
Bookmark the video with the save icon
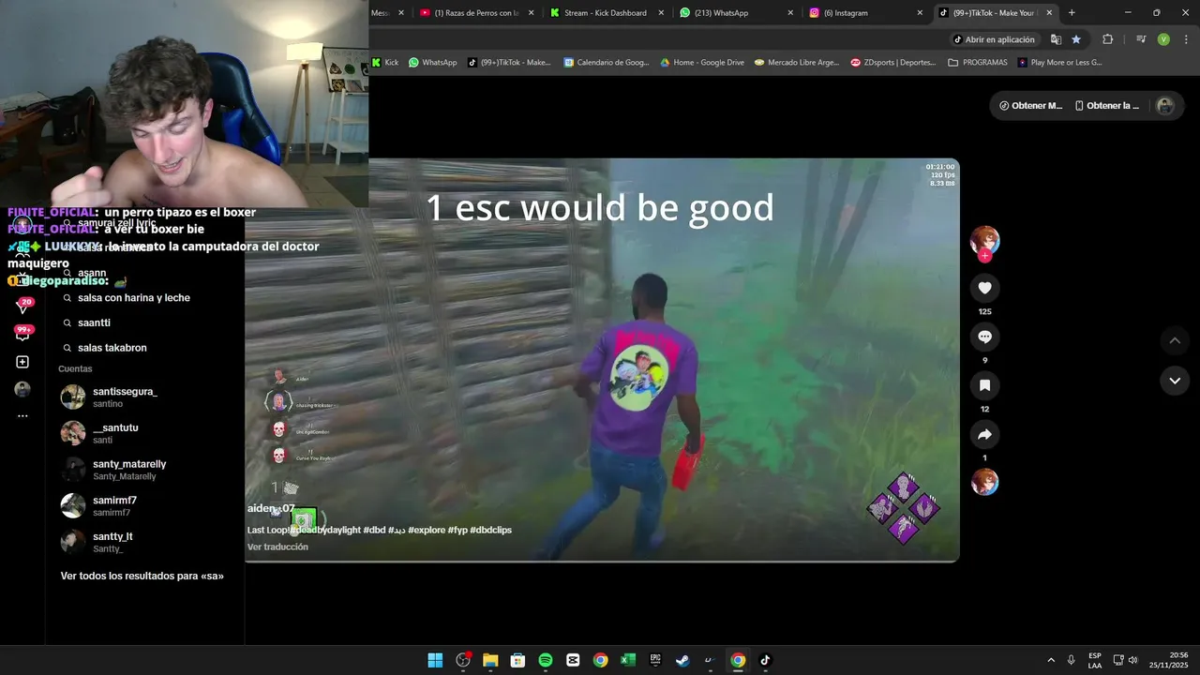click(984, 385)
